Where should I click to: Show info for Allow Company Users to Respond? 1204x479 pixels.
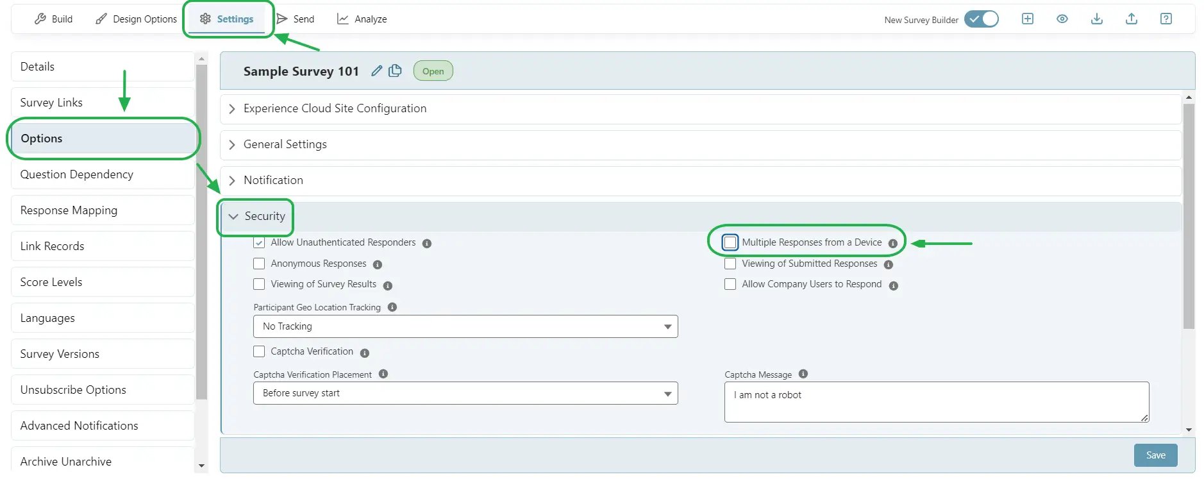[x=894, y=286]
